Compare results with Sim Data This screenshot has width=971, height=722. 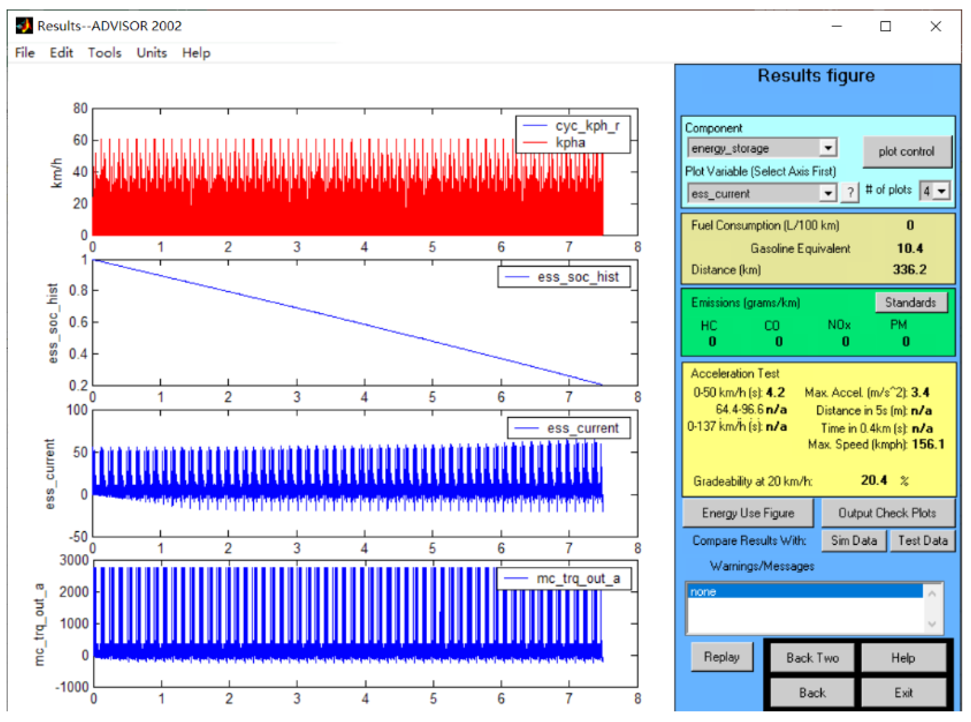[x=853, y=541]
